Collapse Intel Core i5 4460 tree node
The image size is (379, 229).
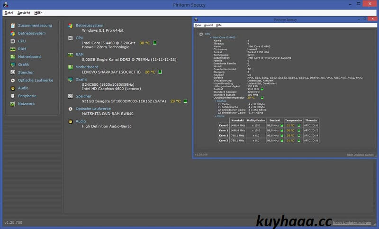tap(211, 38)
